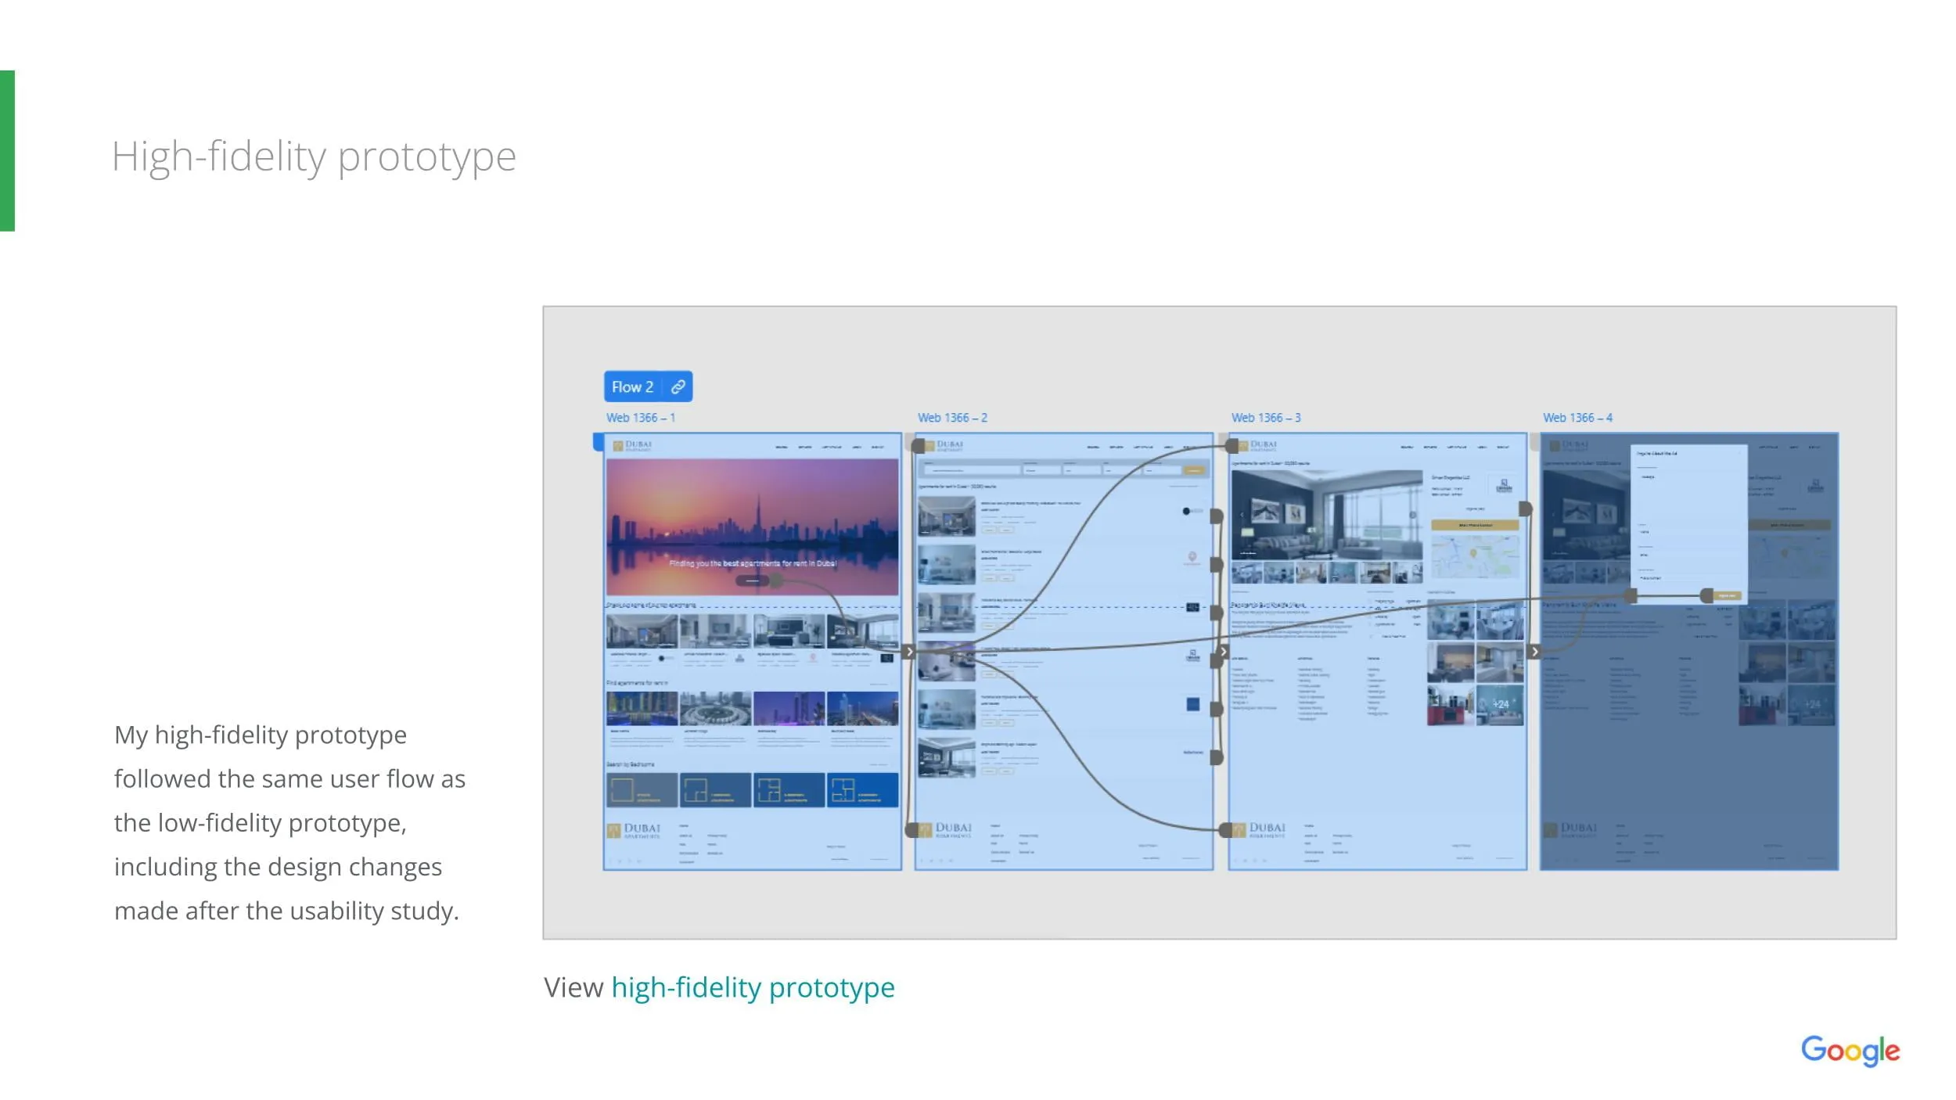Click the Dubai skyline hero image
Screen dimensions: 1956x1100
pos(752,516)
